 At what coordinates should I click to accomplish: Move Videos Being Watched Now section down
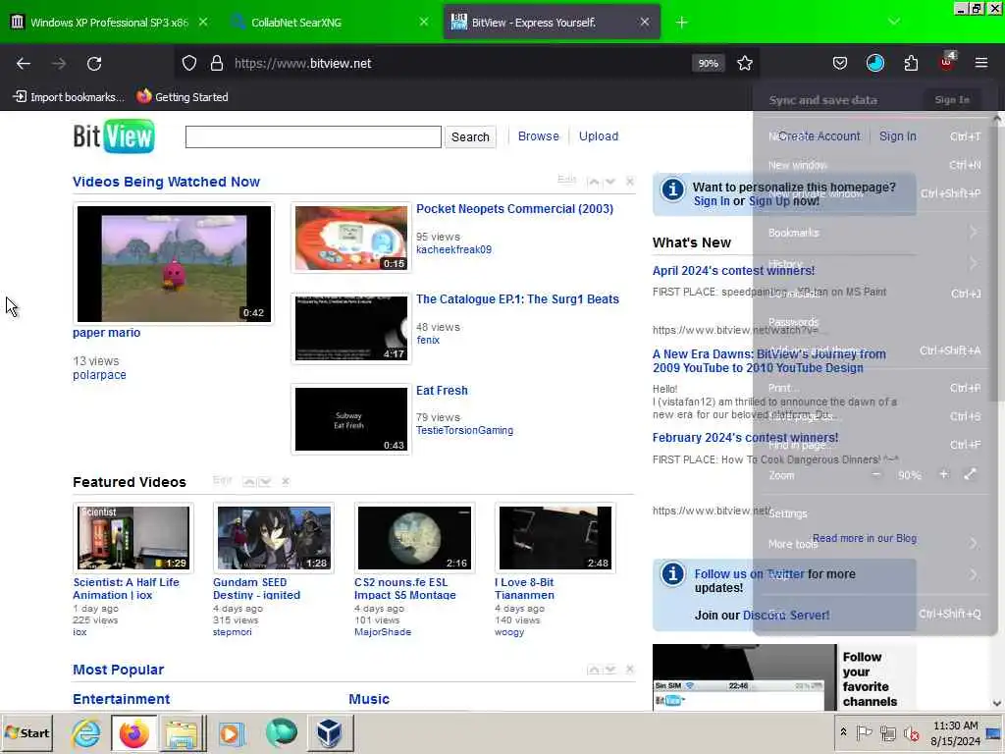tap(610, 182)
